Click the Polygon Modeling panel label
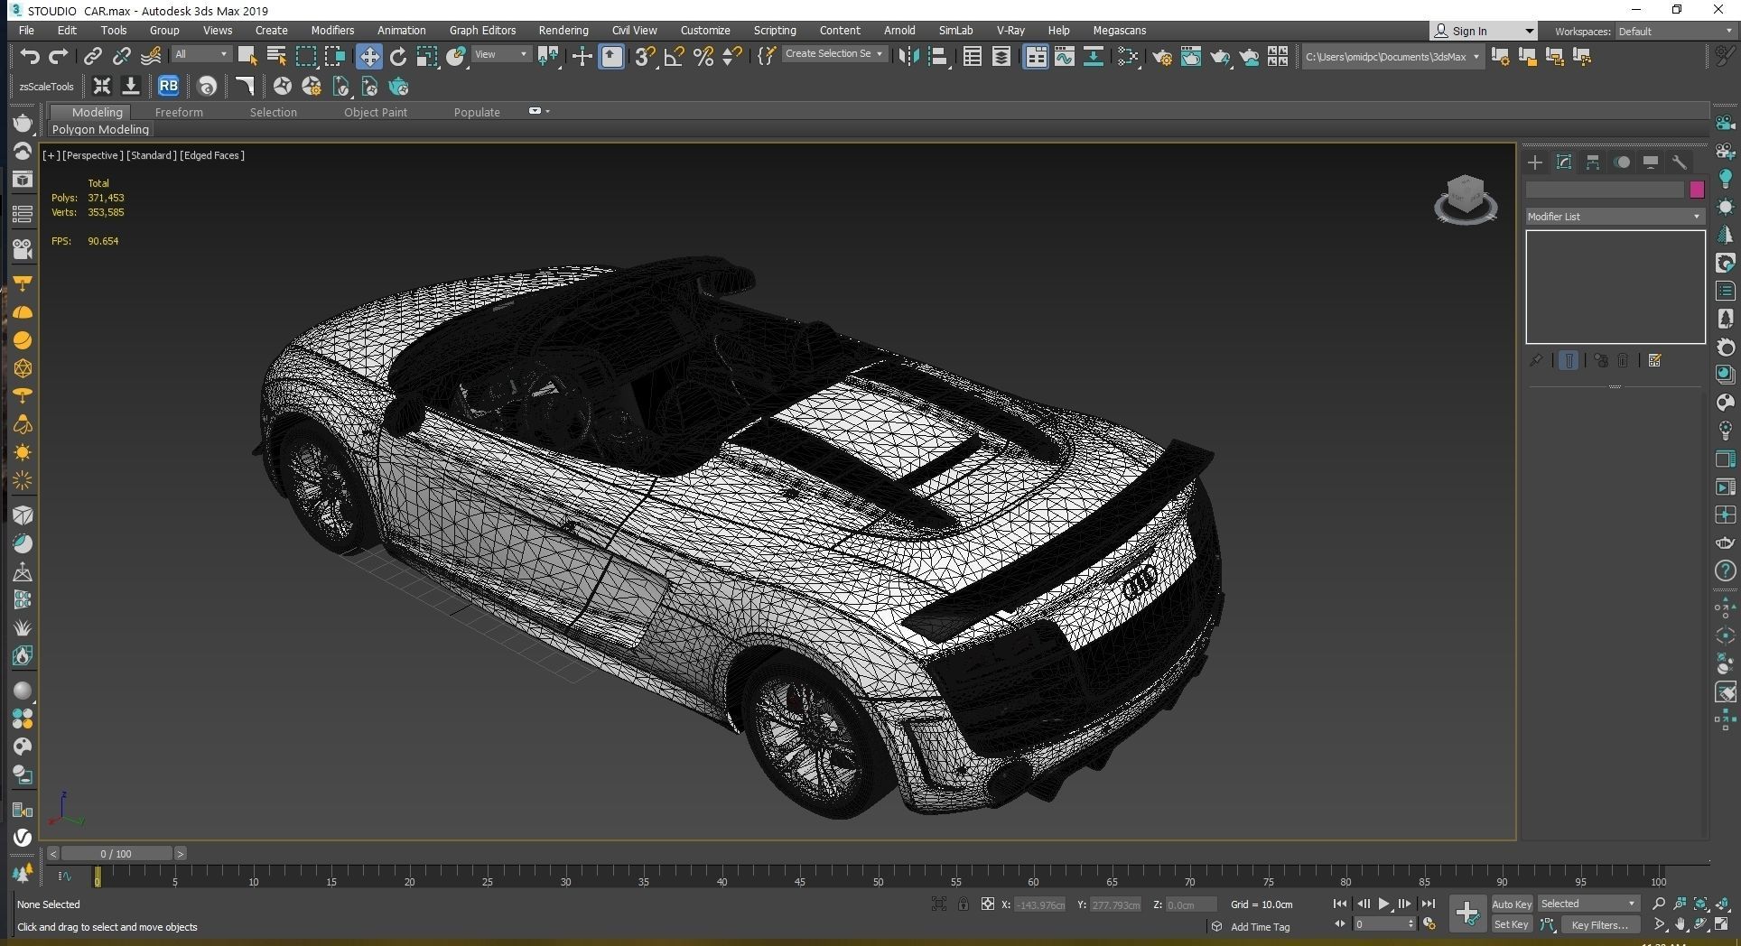Viewport: 1741px width, 946px height. [x=100, y=130]
